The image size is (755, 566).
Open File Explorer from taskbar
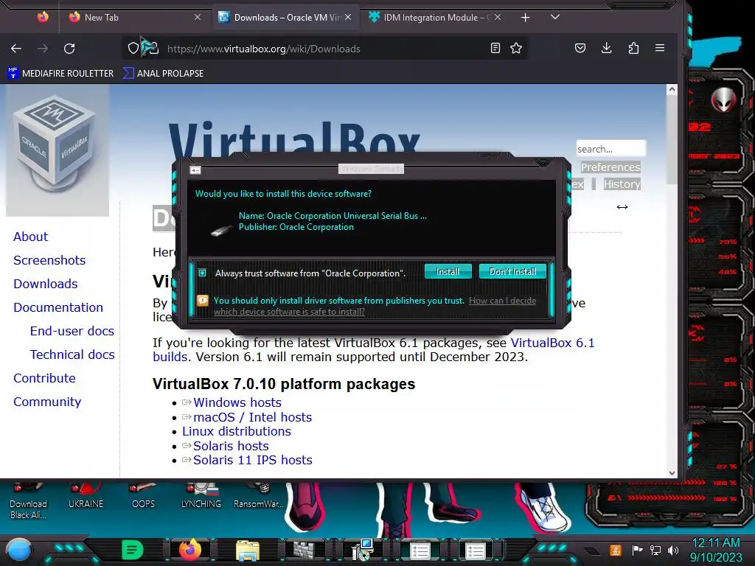pos(248,551)
